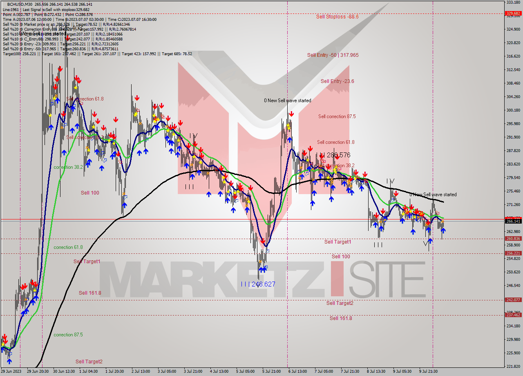
Task: Click the 275.460 price axis value
Action: [513, 191]
